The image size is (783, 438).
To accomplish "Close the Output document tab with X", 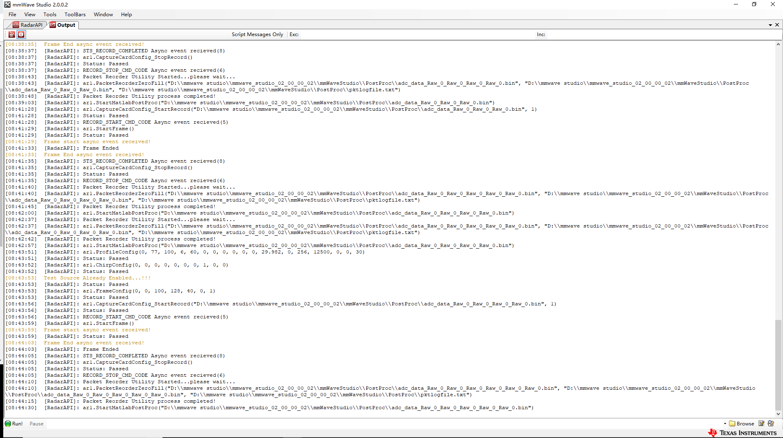I will point(777,25).
